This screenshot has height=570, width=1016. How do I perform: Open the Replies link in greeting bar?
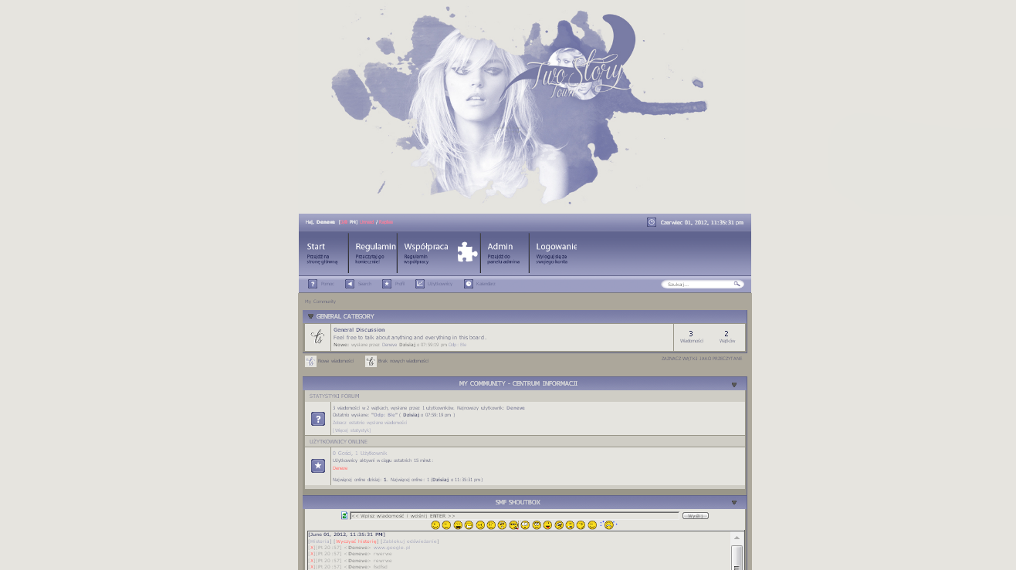tap(385, 222)
